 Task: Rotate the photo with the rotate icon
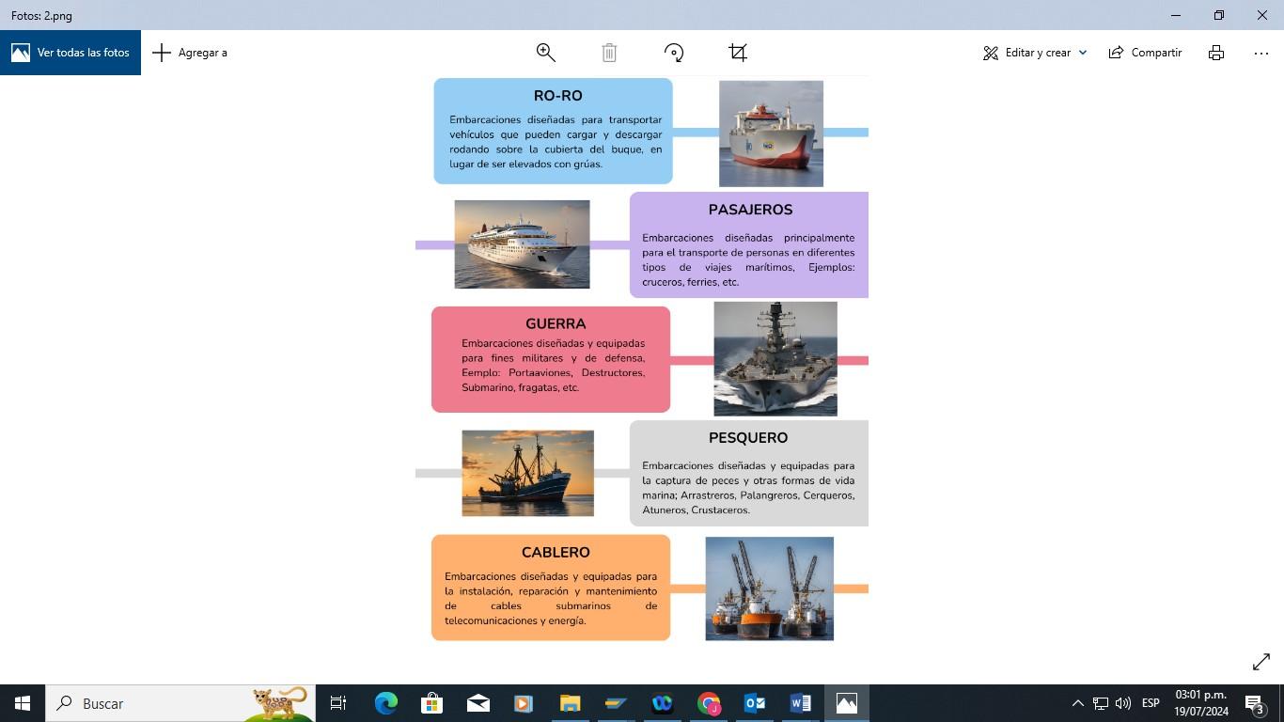click(x=674, y=53)
